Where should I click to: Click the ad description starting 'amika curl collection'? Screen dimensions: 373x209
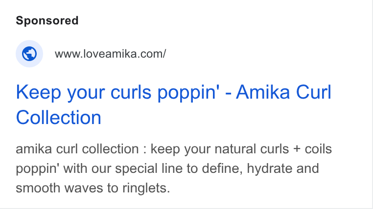(x=174, y=168)
